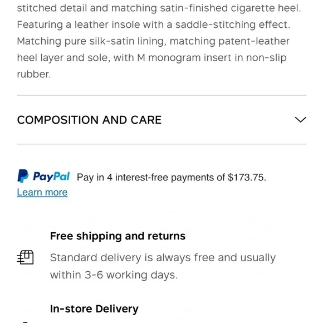This screenshot has width=323, height=323.
Task: Open the COMPOSITION AND CARE section heading
Action: click(89, 120)
